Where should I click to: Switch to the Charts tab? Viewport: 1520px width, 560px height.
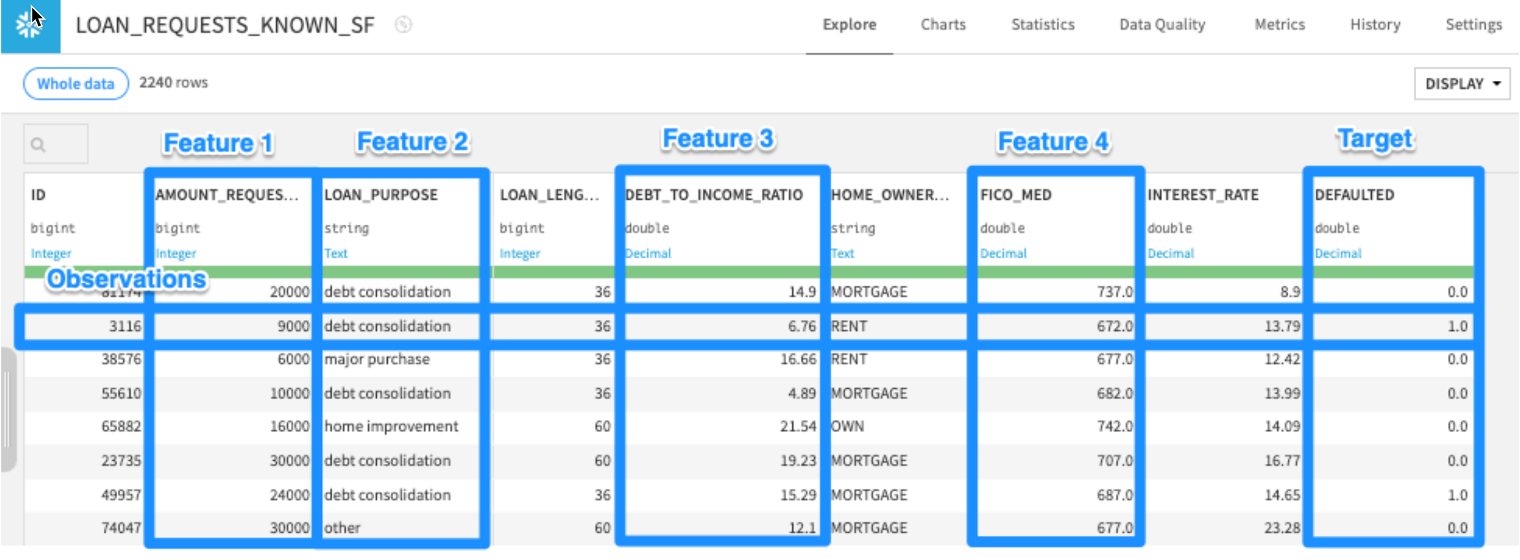coord(943,25)
